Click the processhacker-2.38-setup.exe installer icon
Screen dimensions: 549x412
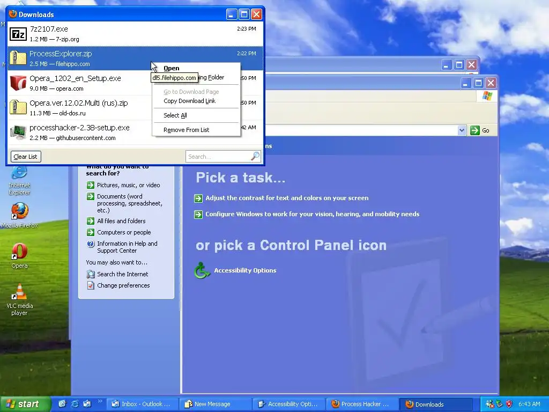click(18, 133)
